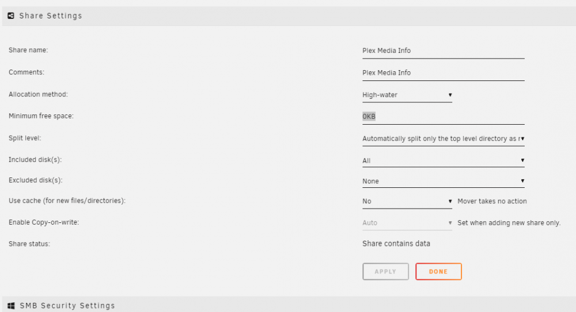Viewport: 576px width, 312px height.
Task: Click the 'Share name:' label
Action: 28,50
